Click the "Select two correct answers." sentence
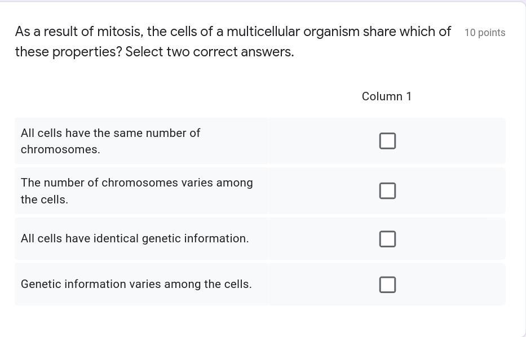The image size is (526, 337). (210, 52)
